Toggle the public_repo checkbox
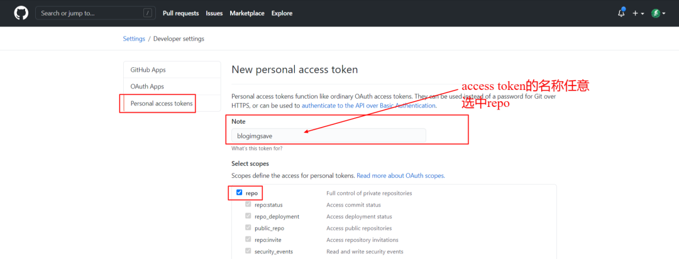 point(248,228)
